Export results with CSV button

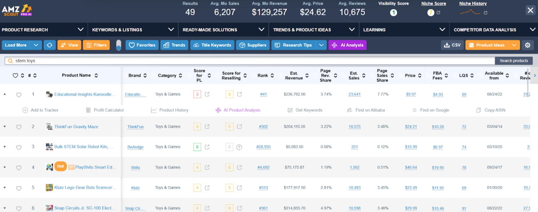[452, 45]
